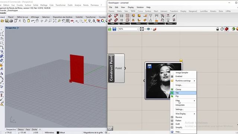Click the Paste clipboard icon in Rhino
Viewport: 238px width, 134px height.
[28, 21]
